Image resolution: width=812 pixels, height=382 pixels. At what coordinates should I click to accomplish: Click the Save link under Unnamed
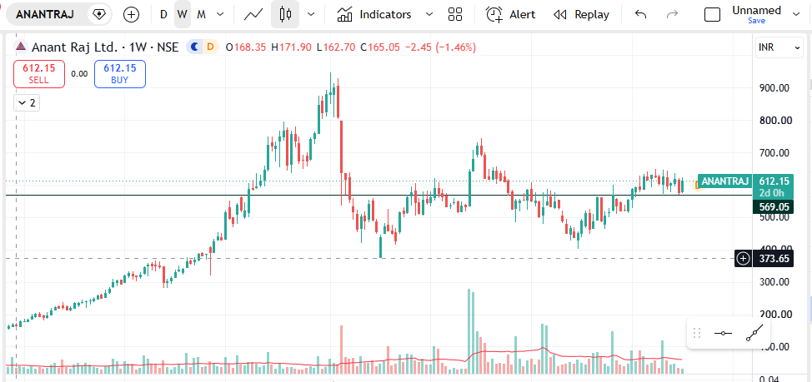pos(756,21)
